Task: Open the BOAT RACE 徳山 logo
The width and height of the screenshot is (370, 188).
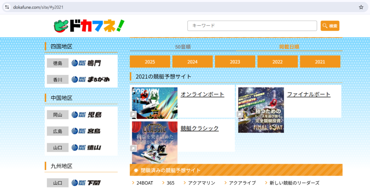Action: 86,148
